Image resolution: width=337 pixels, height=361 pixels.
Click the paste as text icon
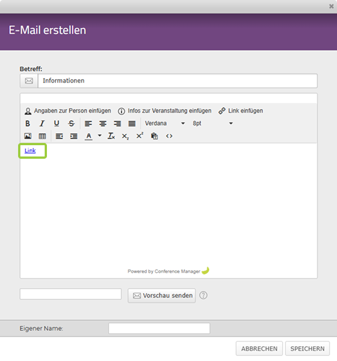[x=154, y=136]
